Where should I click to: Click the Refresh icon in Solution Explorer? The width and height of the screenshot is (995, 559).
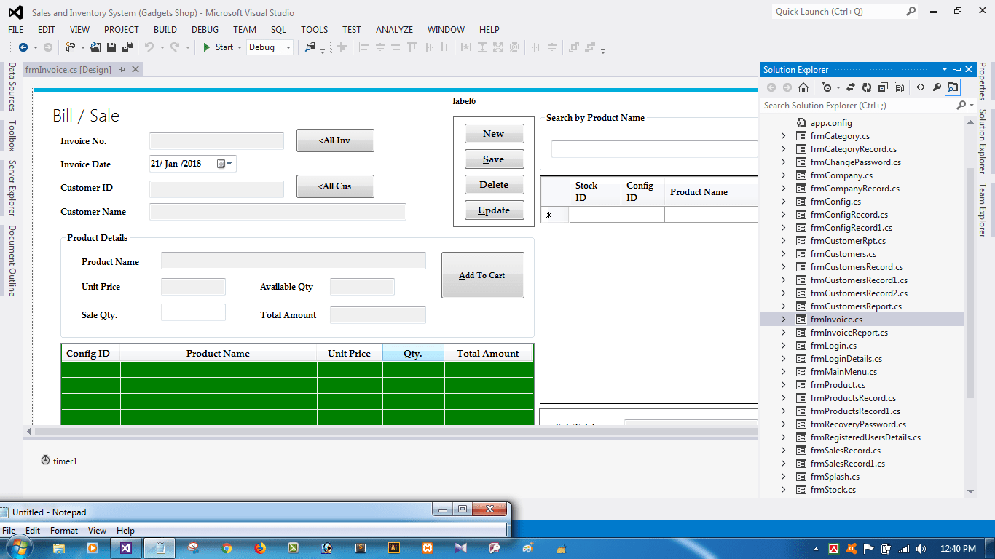click(867, 87)
